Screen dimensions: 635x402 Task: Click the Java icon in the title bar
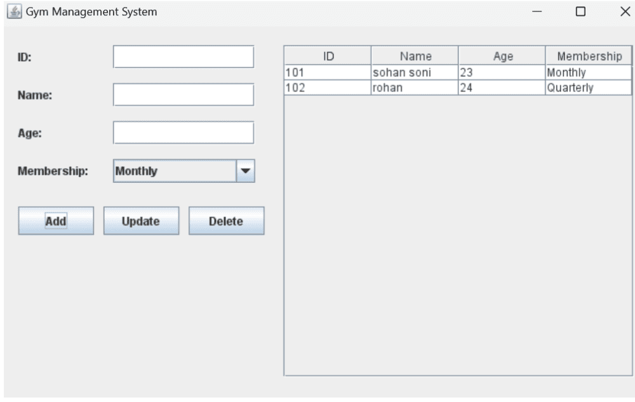[14, 11]
